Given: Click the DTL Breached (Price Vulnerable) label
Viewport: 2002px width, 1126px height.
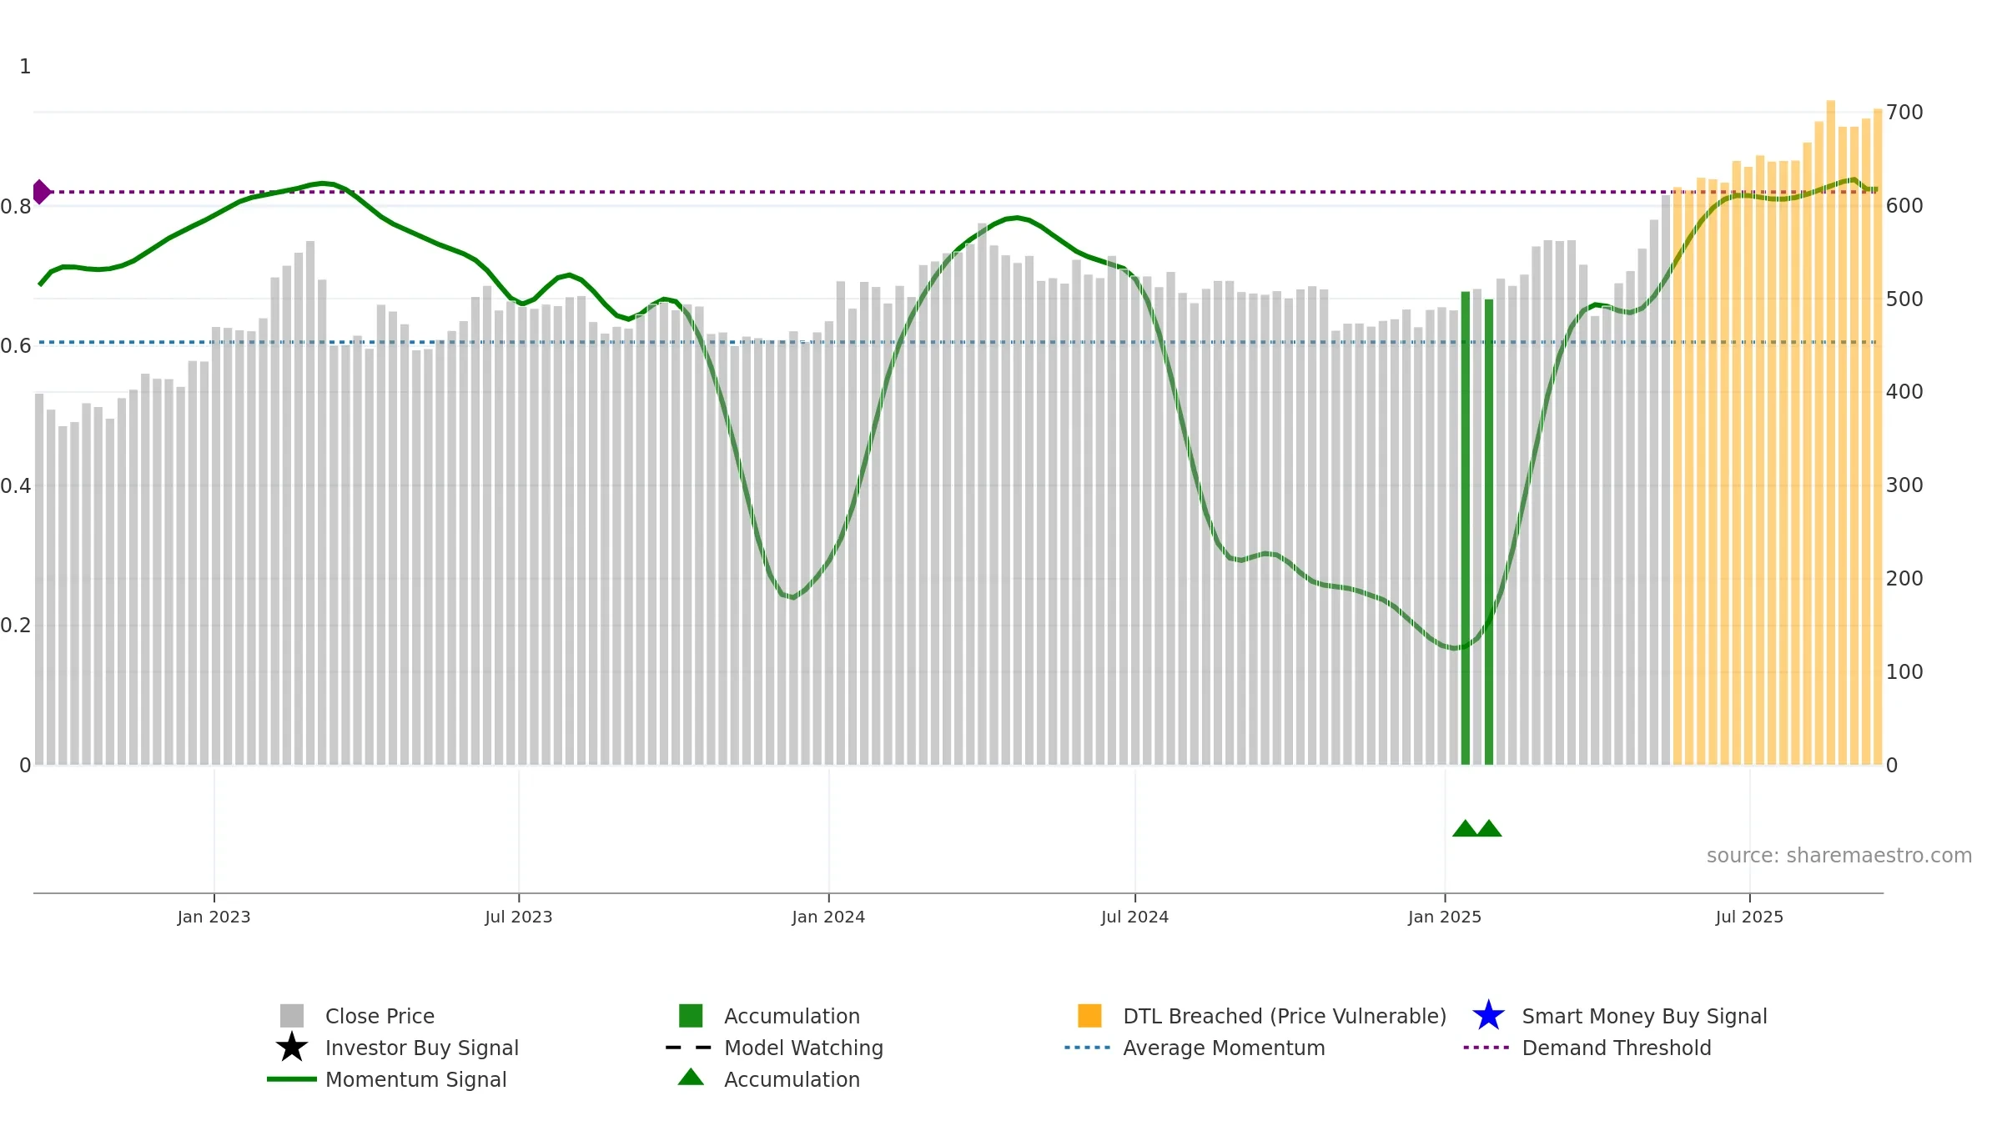Looking at the screenshot, I should coord(1285,1016).
